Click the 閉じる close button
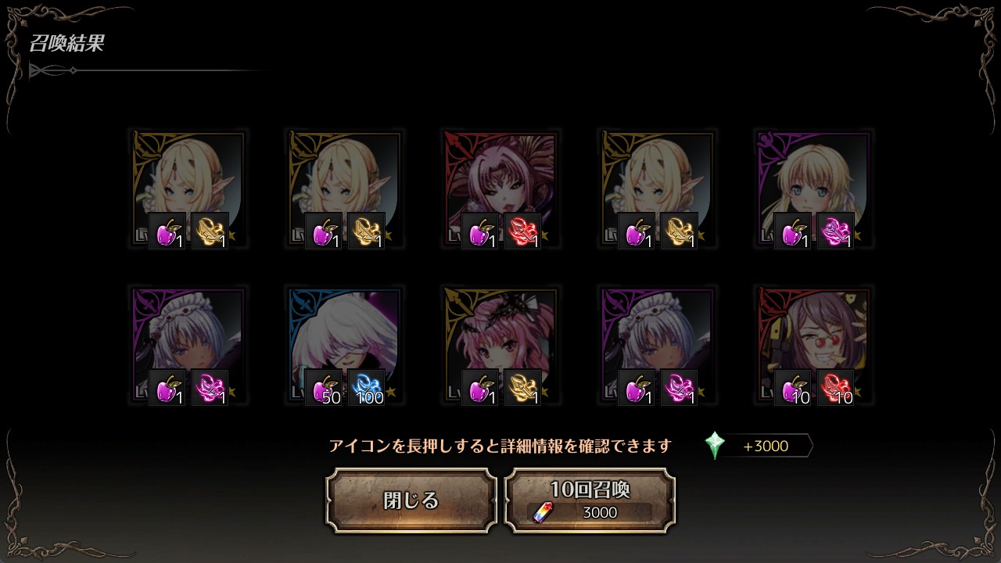The width and height of the screenshot is (1001, 563). click(411, 500)
